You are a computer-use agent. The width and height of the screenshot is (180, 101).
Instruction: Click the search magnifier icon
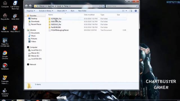137,6
